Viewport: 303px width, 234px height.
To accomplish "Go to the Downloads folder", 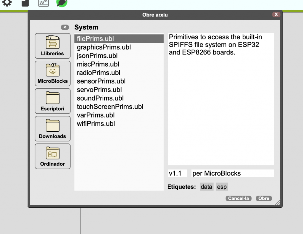I will pos(53,128).
